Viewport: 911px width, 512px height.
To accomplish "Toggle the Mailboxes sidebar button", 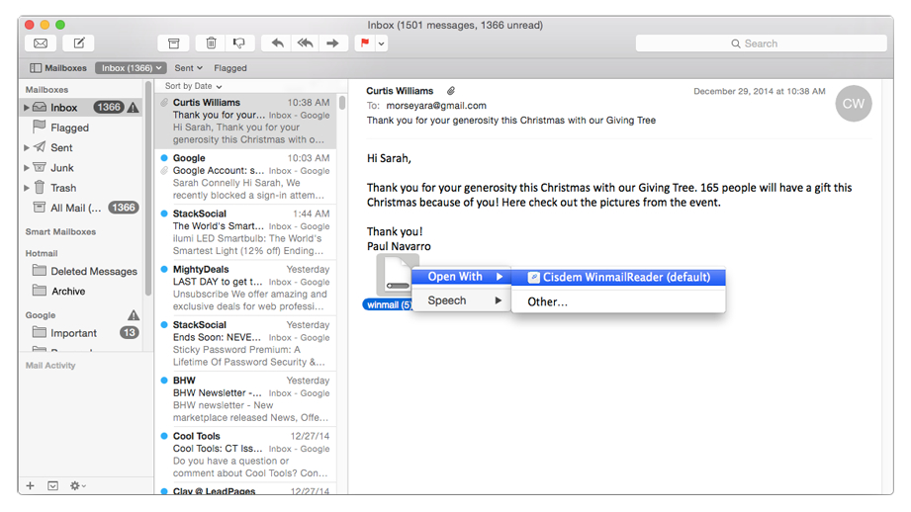I will 58,68.
